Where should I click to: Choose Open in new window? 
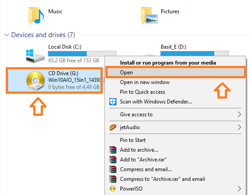(x=145, y=82)
